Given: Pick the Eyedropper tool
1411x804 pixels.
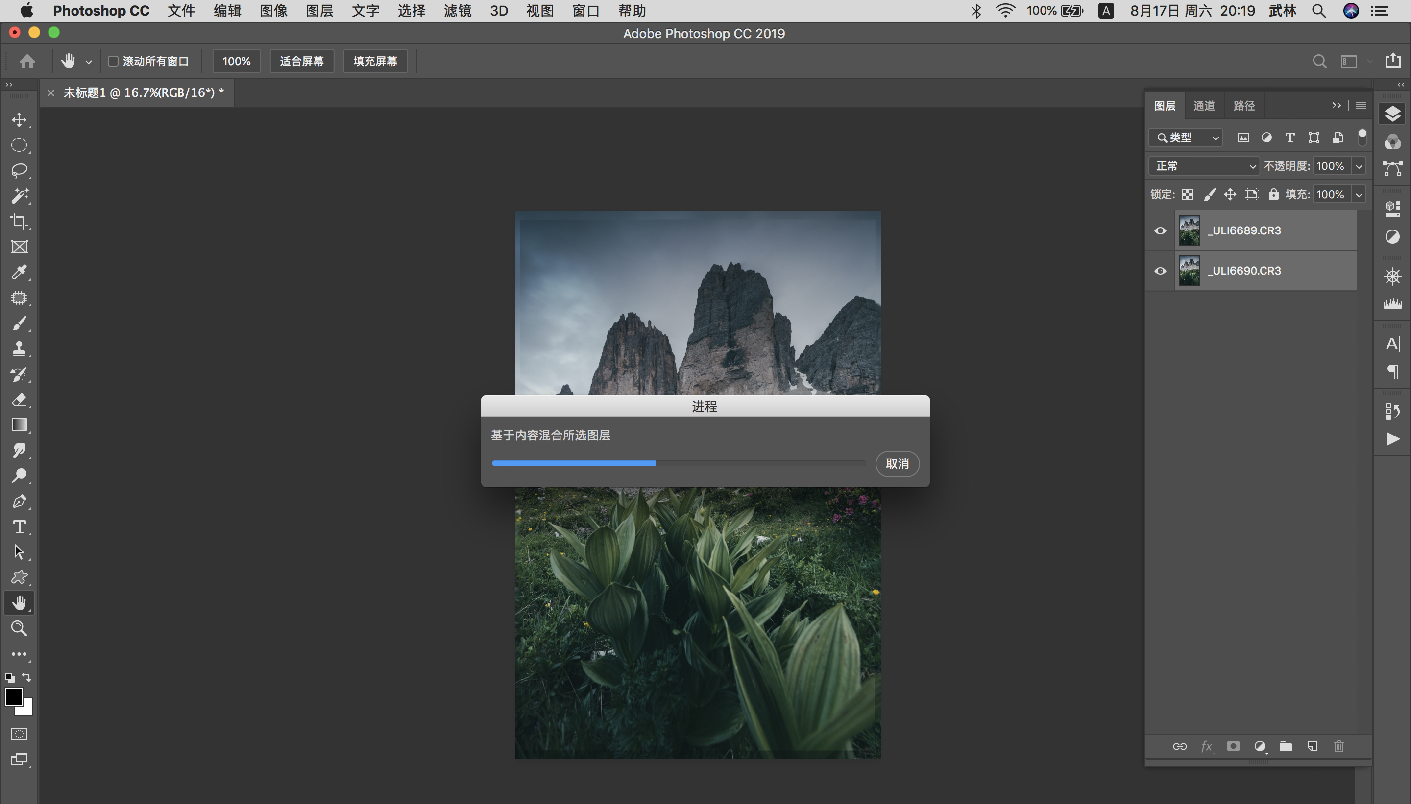Looking at the screenshot, I should point(19,272).
